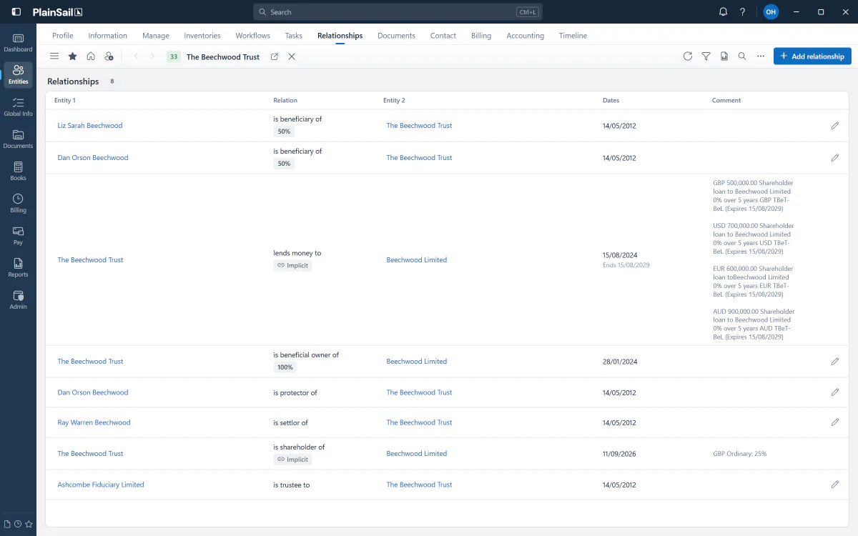Open Beechwood Limited in the lends money row
This screenshot has height=536, width=858.
417,260
